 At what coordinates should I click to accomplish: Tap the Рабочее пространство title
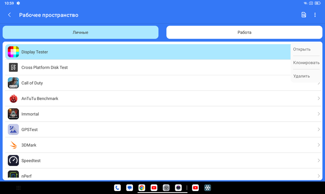[49, 15]
